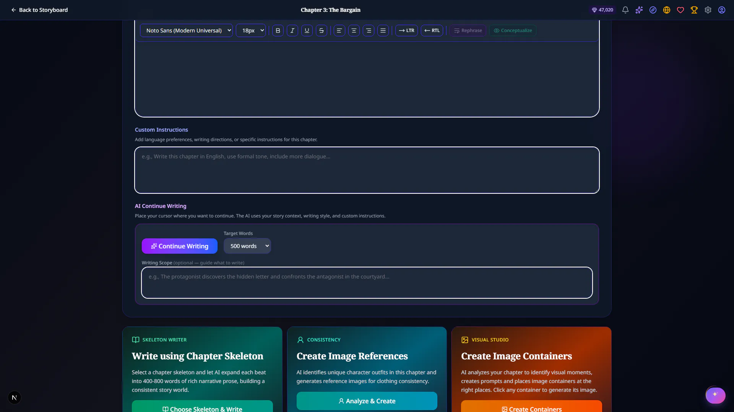734x412 pixels.
Task: Align text left
Action: [x=339, y=31]
